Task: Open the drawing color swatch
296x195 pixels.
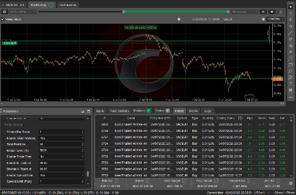Action: (291, 90)
